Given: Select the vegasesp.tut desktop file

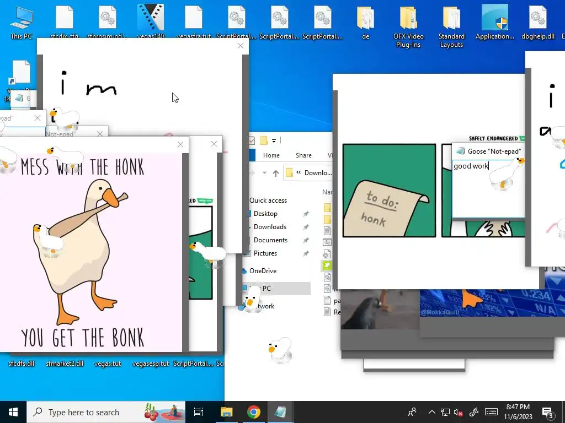Looking at the screenshot, I should pyautogui.click(x=150, y=364).
